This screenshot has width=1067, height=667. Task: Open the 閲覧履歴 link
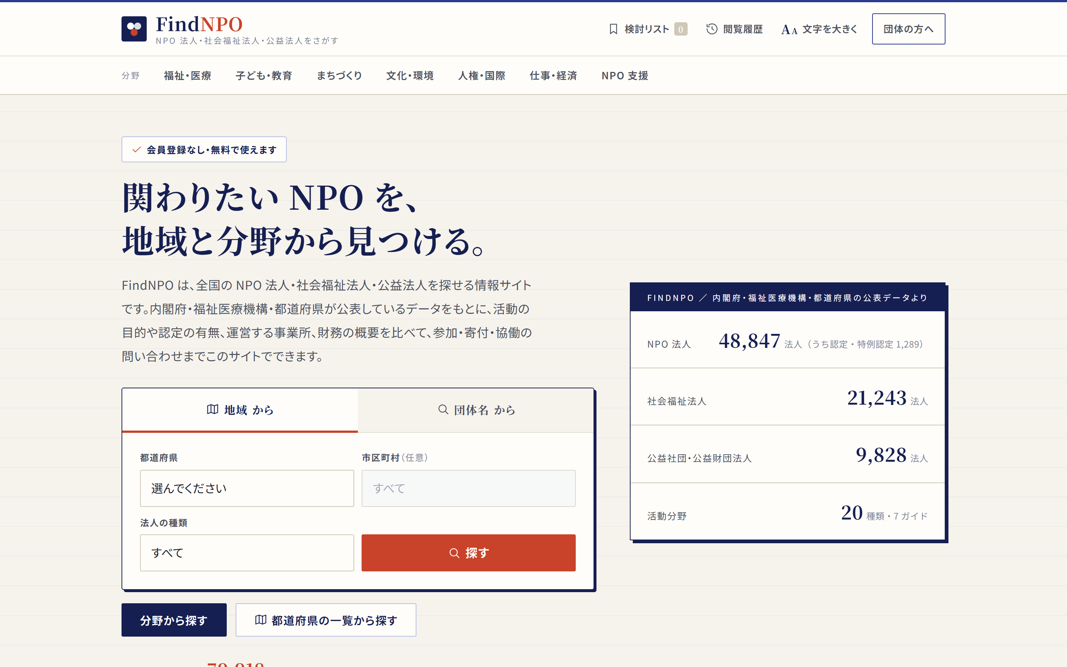(735, 29)
